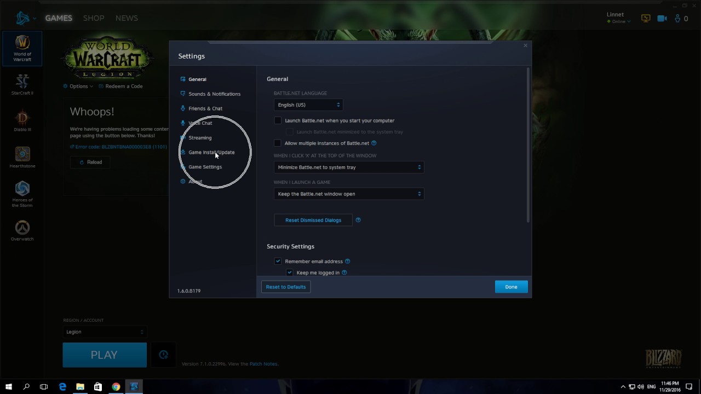Open the Keep the Battle.net window open dropdown

point(349,194)
